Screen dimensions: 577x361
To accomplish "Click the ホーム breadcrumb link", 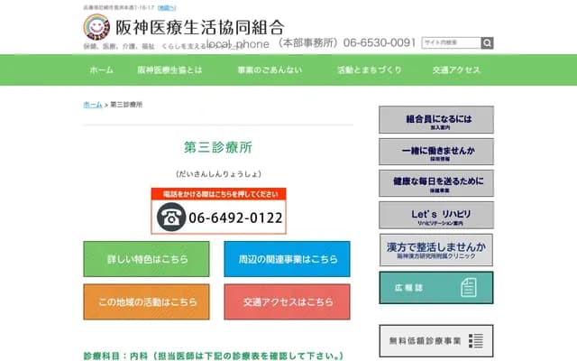I will click(92, 105).
